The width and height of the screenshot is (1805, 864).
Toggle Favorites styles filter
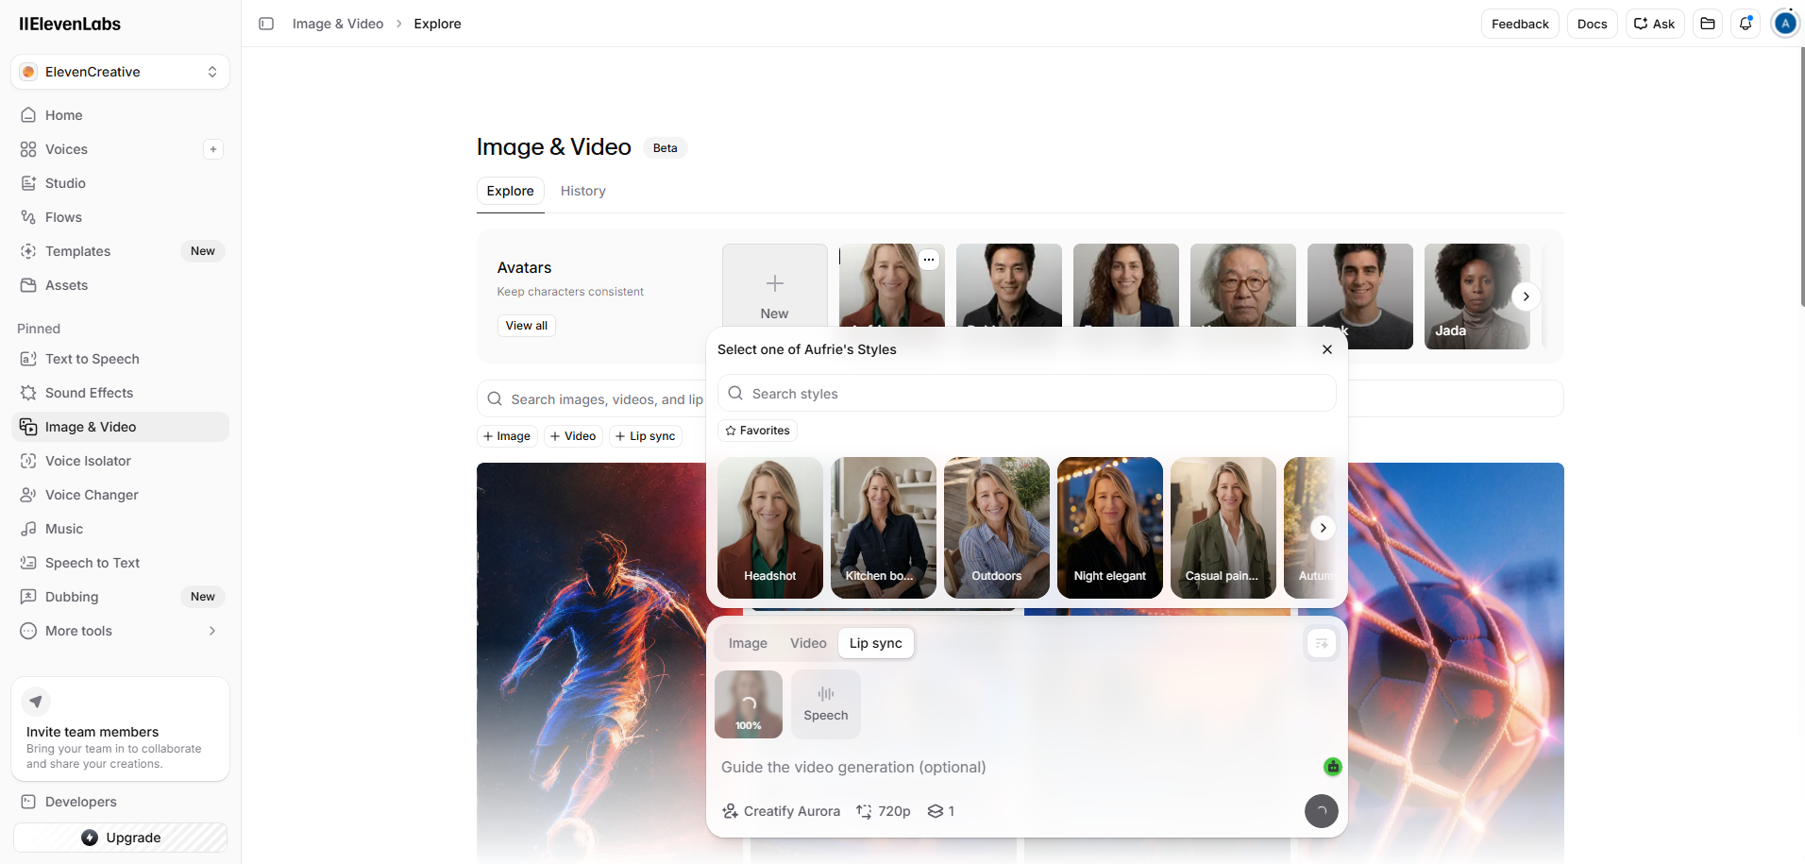click(x=757, y=431)
